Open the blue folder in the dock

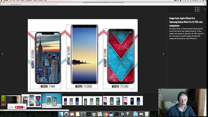(136, 114)
